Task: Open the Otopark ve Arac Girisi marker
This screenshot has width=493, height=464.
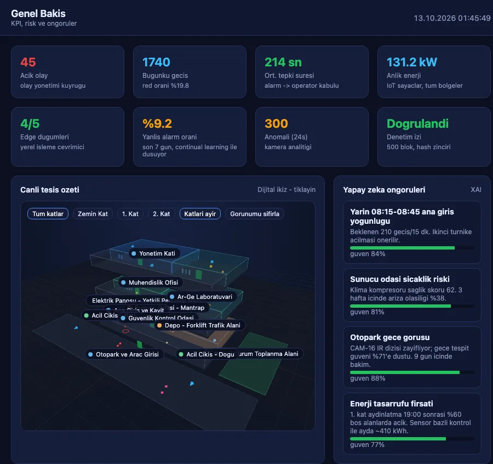Action: click(124, 354)
